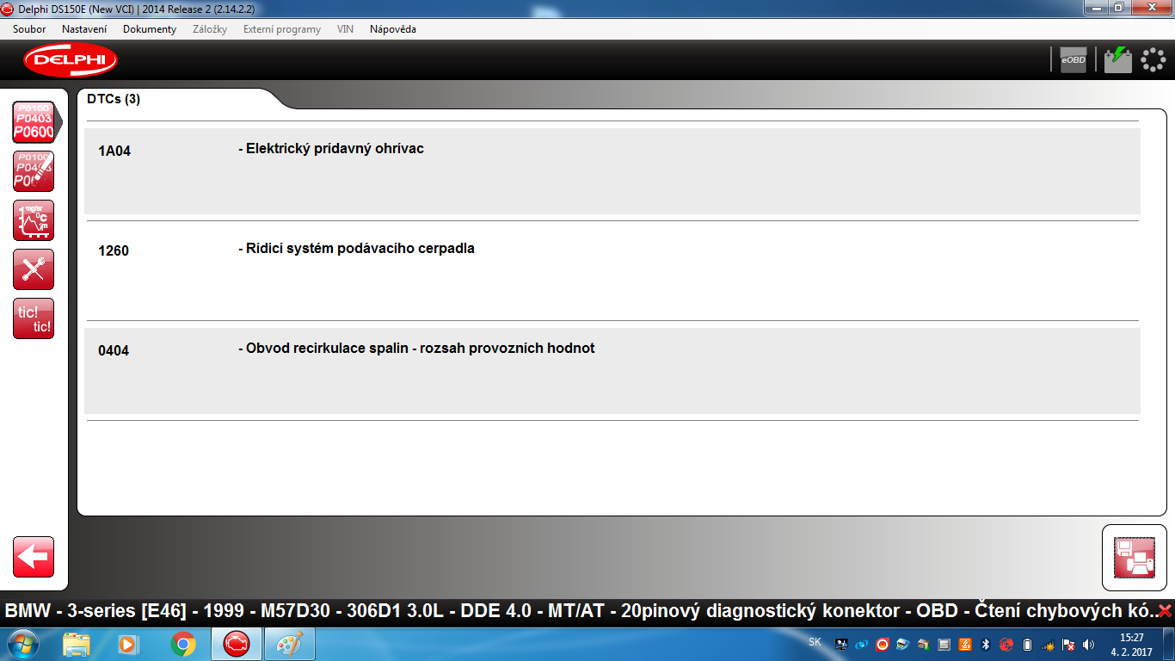The width and height of the screenshot is (1175, 661).
Task: Click the battery voltage status icon
Action: (1118, 59)
